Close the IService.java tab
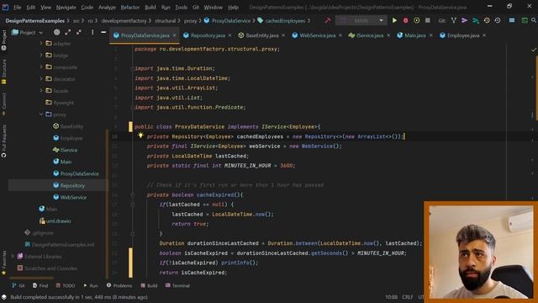This screenshot has width=538, height=303. click(x=388, y=35)
